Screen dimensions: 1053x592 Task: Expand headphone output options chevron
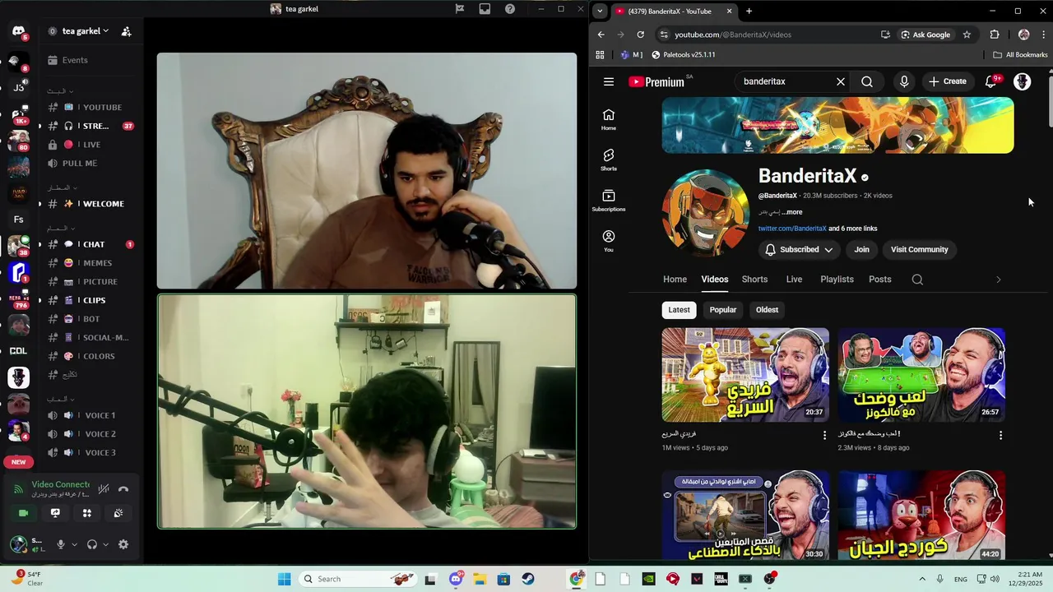tap(105, 544)
